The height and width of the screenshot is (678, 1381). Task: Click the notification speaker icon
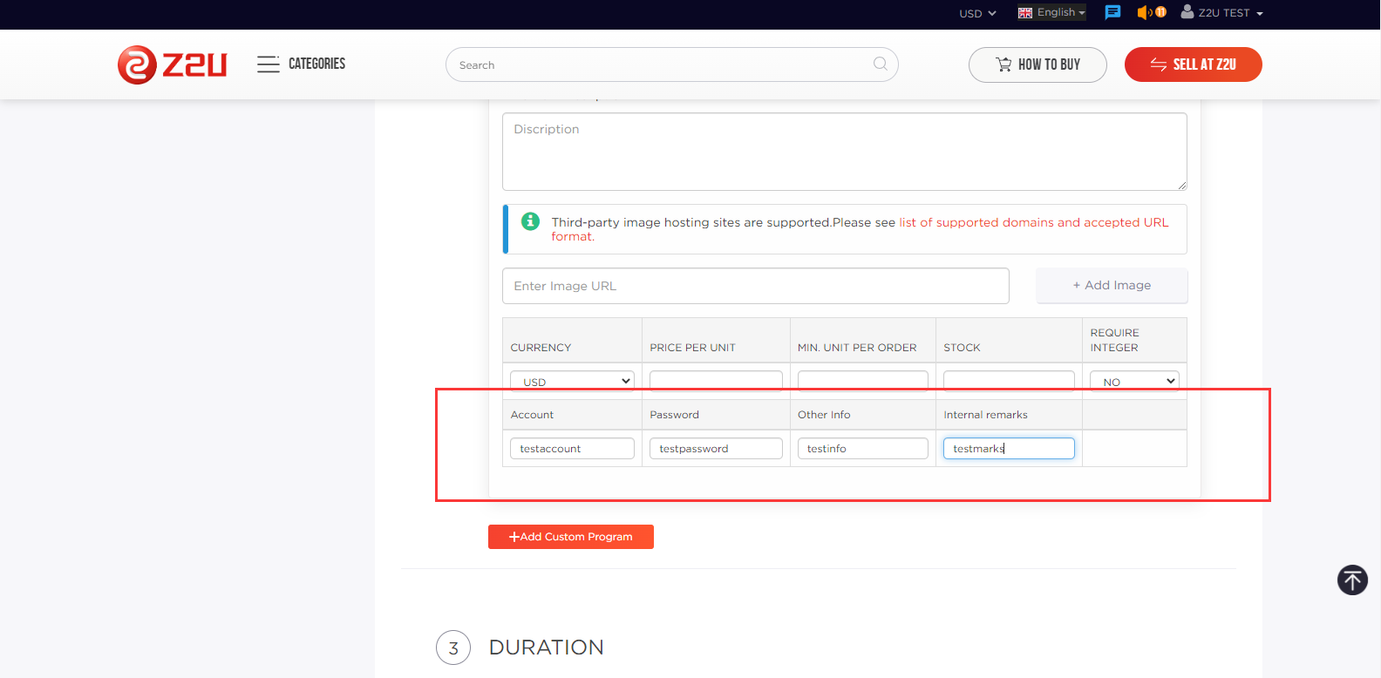(x=1145, y=12)
